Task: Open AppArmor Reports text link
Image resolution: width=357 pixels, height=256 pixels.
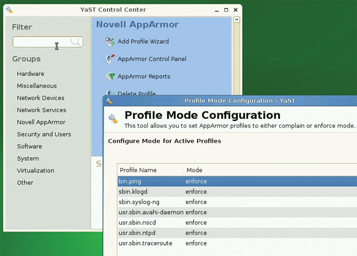Action: coord(144,76)
